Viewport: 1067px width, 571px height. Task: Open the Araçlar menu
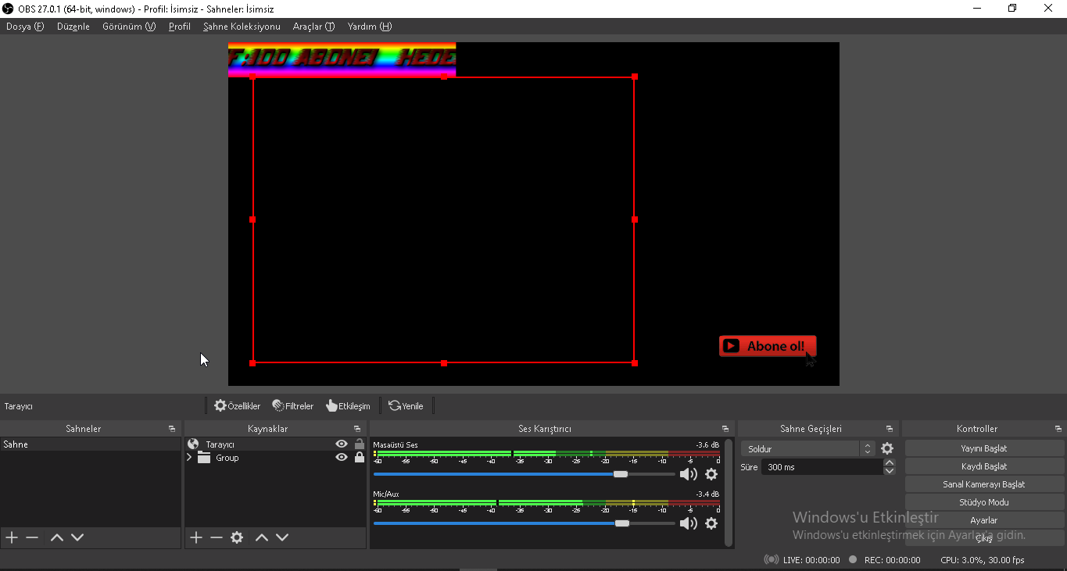(313, 27)
